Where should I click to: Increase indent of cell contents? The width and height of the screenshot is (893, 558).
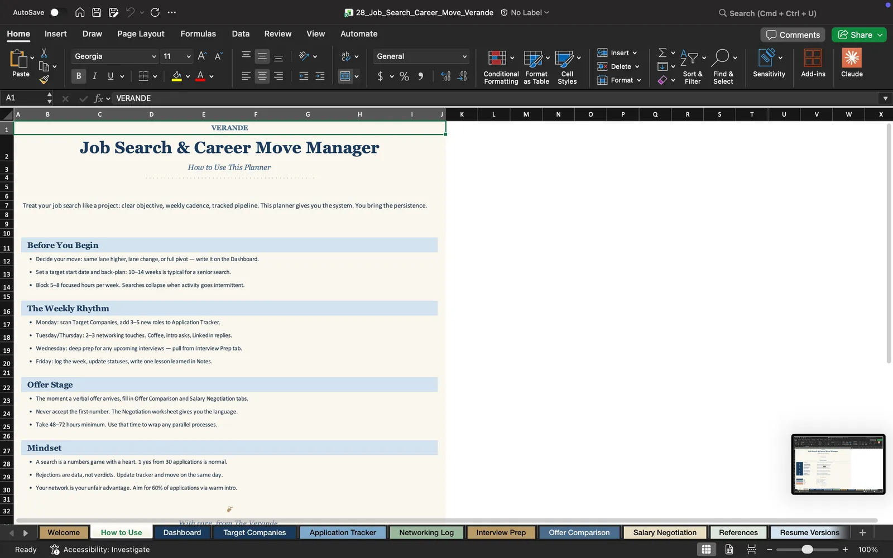tap(320, 76)
